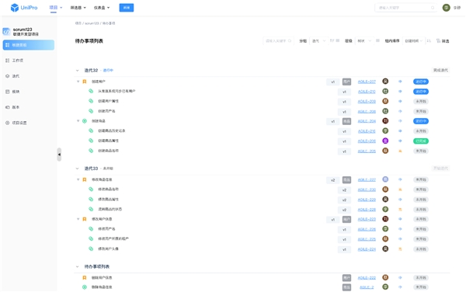Open the 工作项 sidebar icon
The width and height of the screenshot is (466, 292).
click(8, 61)
